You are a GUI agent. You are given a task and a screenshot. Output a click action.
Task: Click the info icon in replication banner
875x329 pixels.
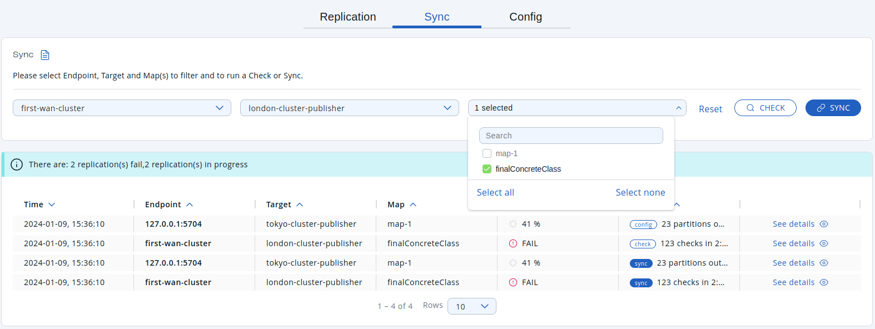point(17,164)
